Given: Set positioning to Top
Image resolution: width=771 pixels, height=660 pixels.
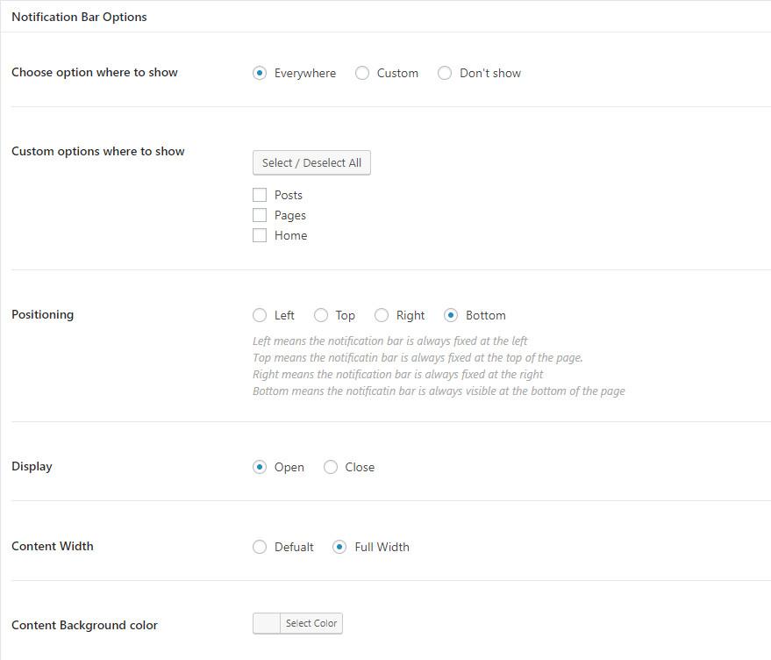Looking at the screenshot, I should click(321, 315).
